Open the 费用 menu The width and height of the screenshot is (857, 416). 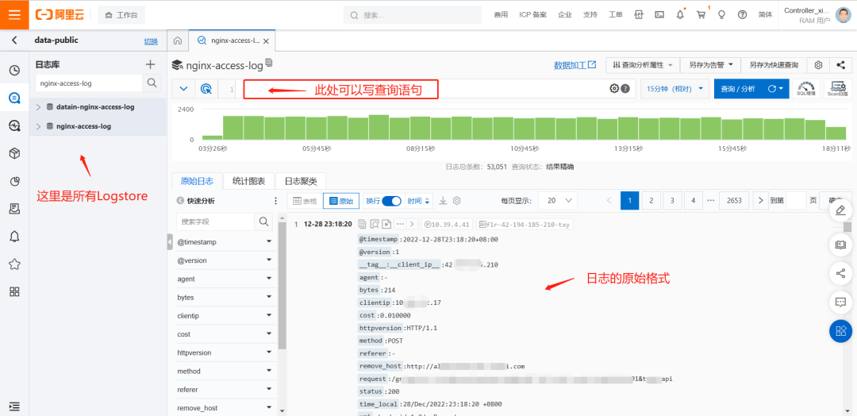tap(501, 15)
